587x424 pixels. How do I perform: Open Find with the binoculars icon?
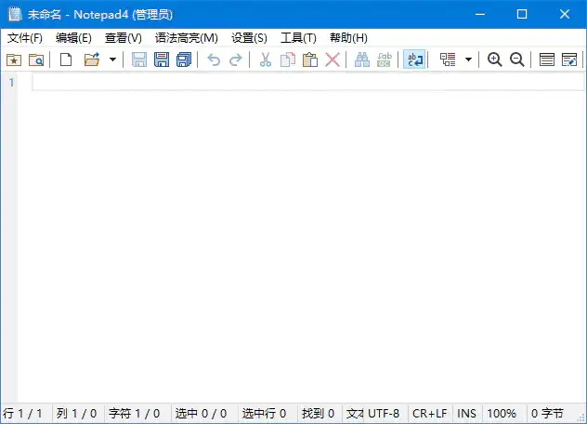[x=362, y=60]
